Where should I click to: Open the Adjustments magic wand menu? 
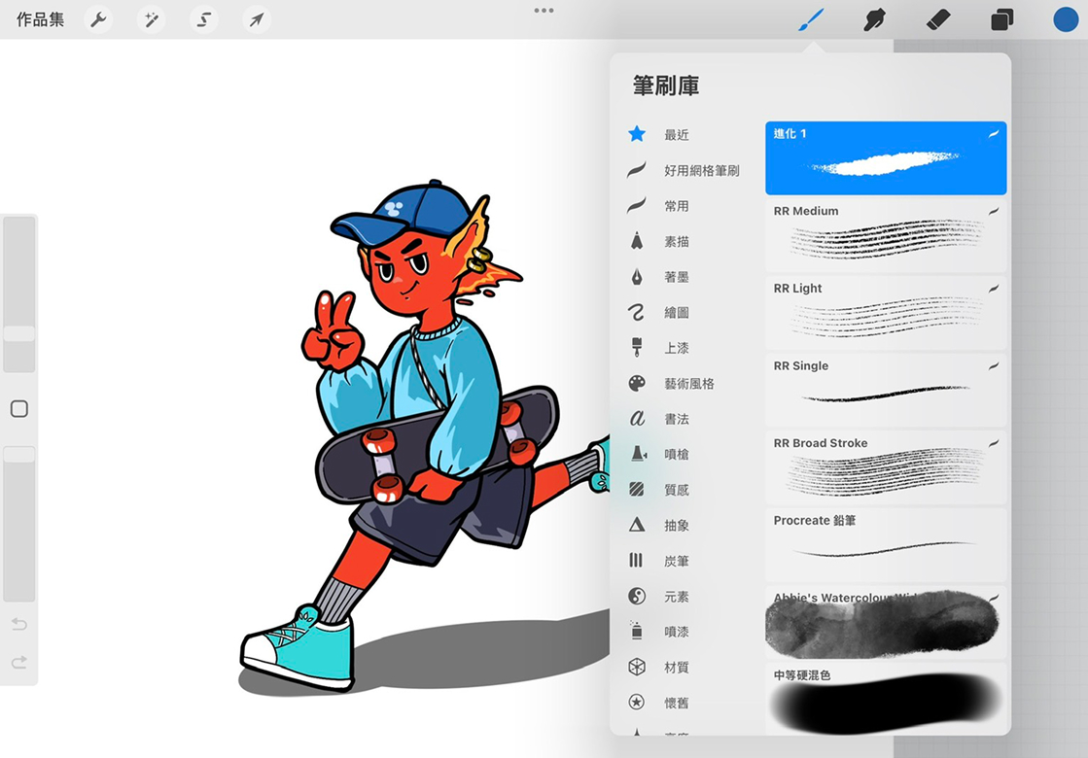pyautogui.click(x=151, y=19)
